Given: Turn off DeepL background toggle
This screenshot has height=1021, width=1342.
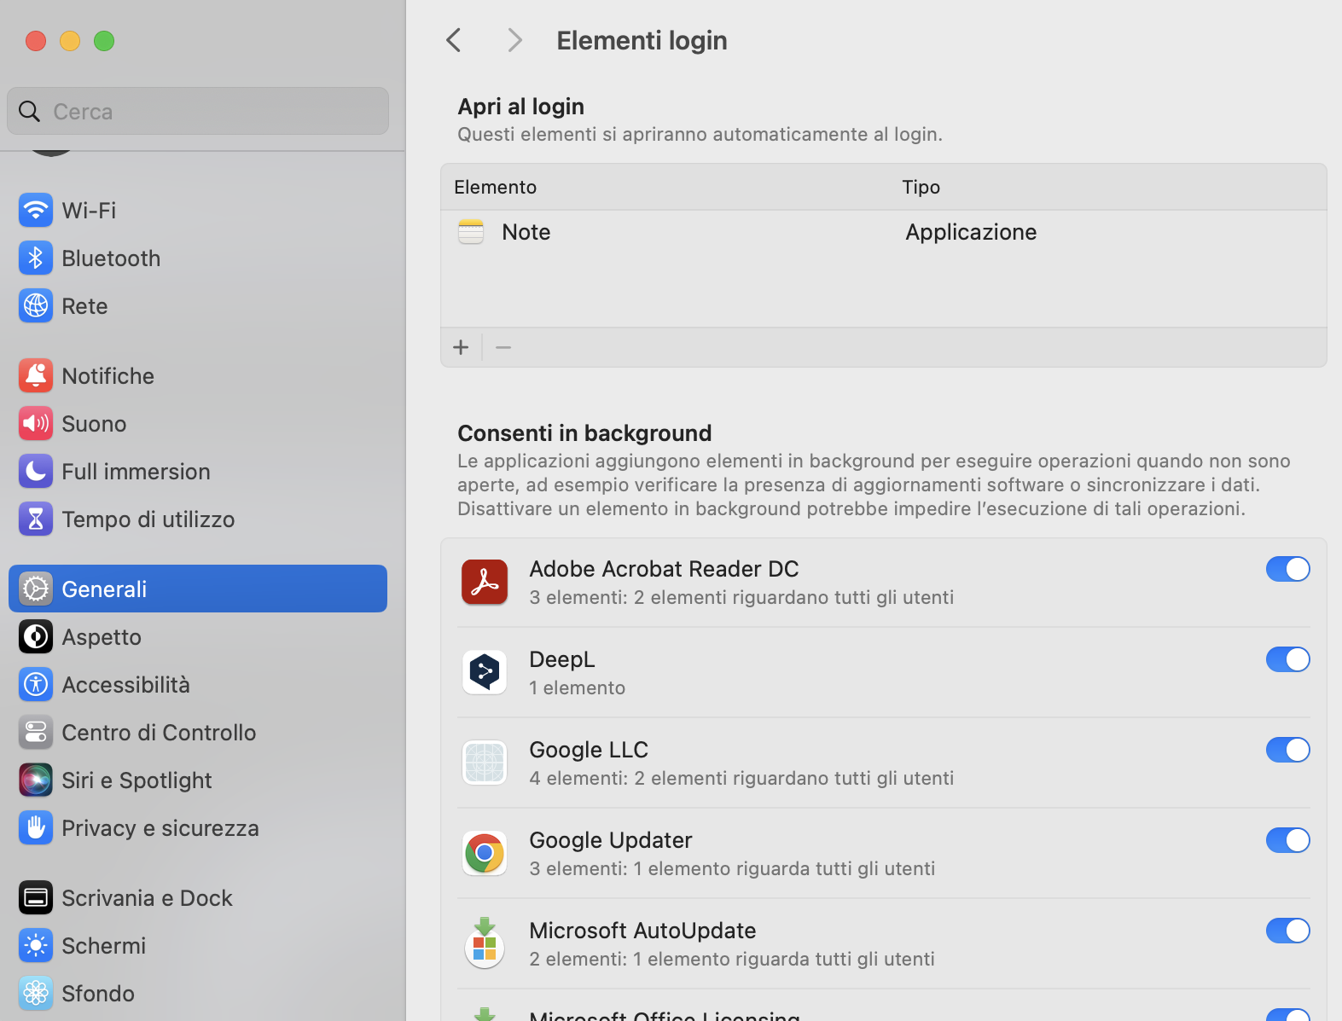Looking at the screenshot, I should [x=1287, y=659].
